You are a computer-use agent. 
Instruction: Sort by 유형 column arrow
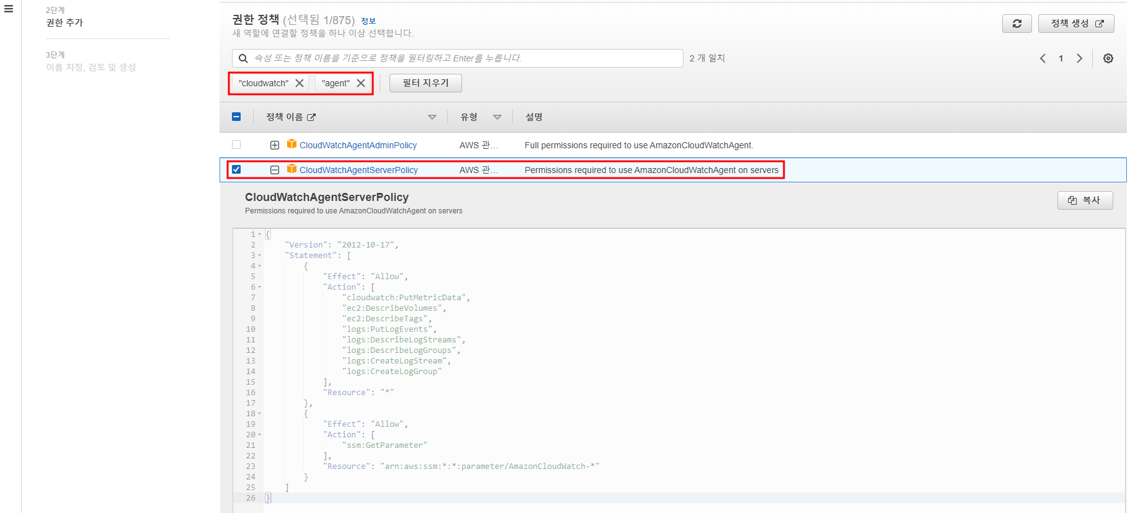(497, 117)
